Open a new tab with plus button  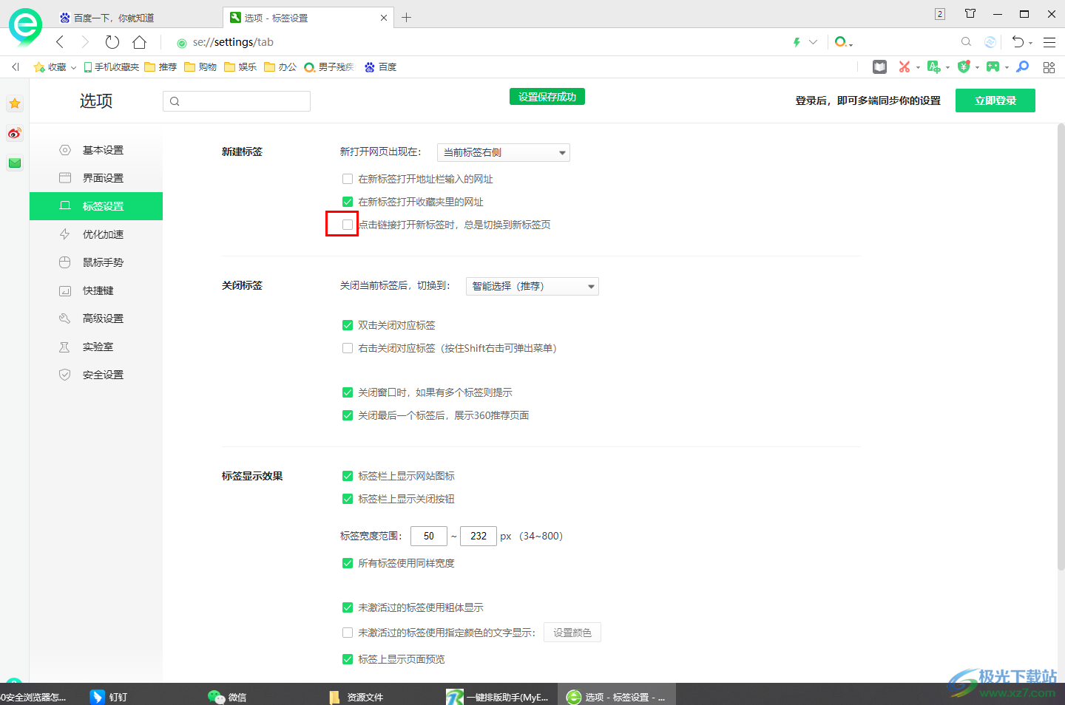pyautogui.click(x=406, y=17)
